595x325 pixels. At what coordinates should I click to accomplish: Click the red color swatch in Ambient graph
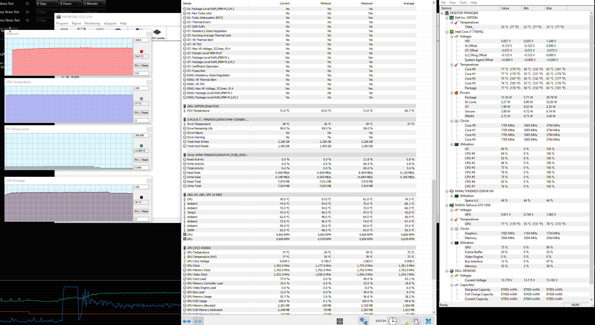point(141,52)
